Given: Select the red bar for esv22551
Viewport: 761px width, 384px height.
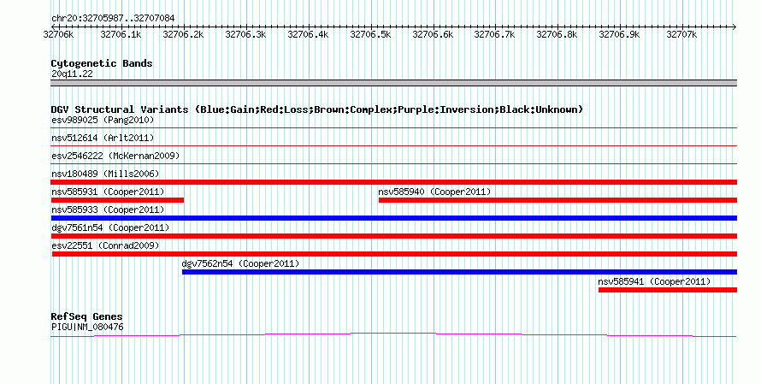Looking at the screenshot, I should 394,254.
